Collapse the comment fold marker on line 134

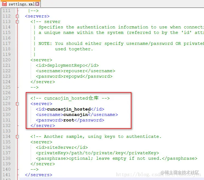[17, 137]
